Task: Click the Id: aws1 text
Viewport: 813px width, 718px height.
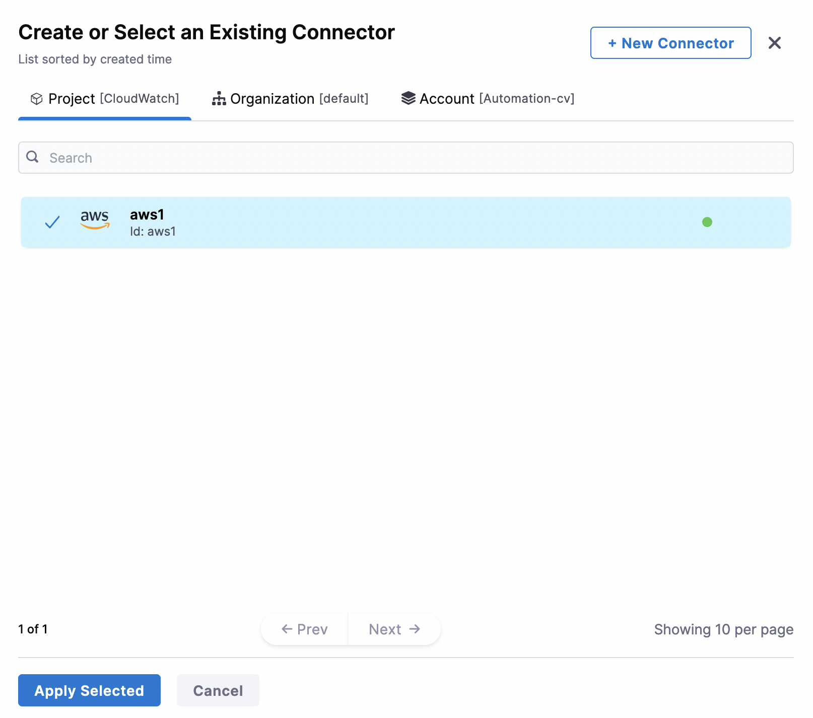Action: tap(153, 232)
